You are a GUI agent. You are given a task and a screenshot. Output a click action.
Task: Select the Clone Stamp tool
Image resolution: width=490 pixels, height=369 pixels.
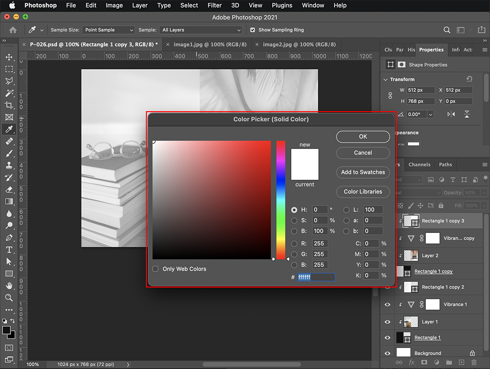click(9, 165)
